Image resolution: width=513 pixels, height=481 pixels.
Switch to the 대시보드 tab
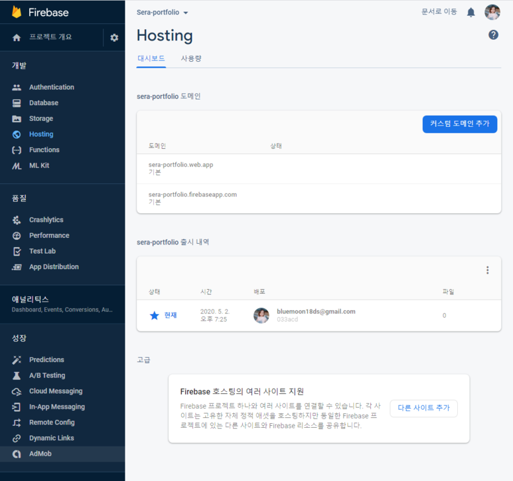tap(151, 58)
